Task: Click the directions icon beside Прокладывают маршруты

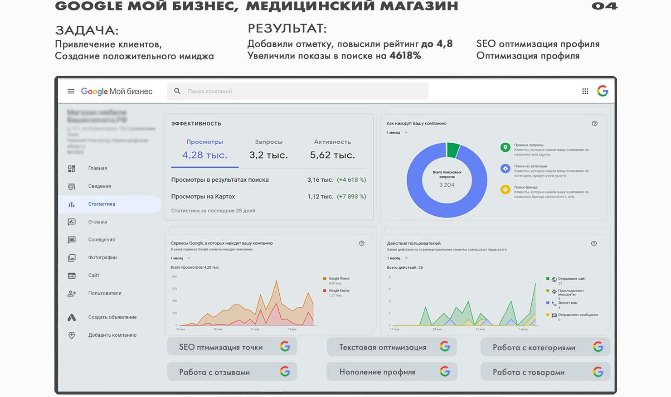Action: coord(554,291)
